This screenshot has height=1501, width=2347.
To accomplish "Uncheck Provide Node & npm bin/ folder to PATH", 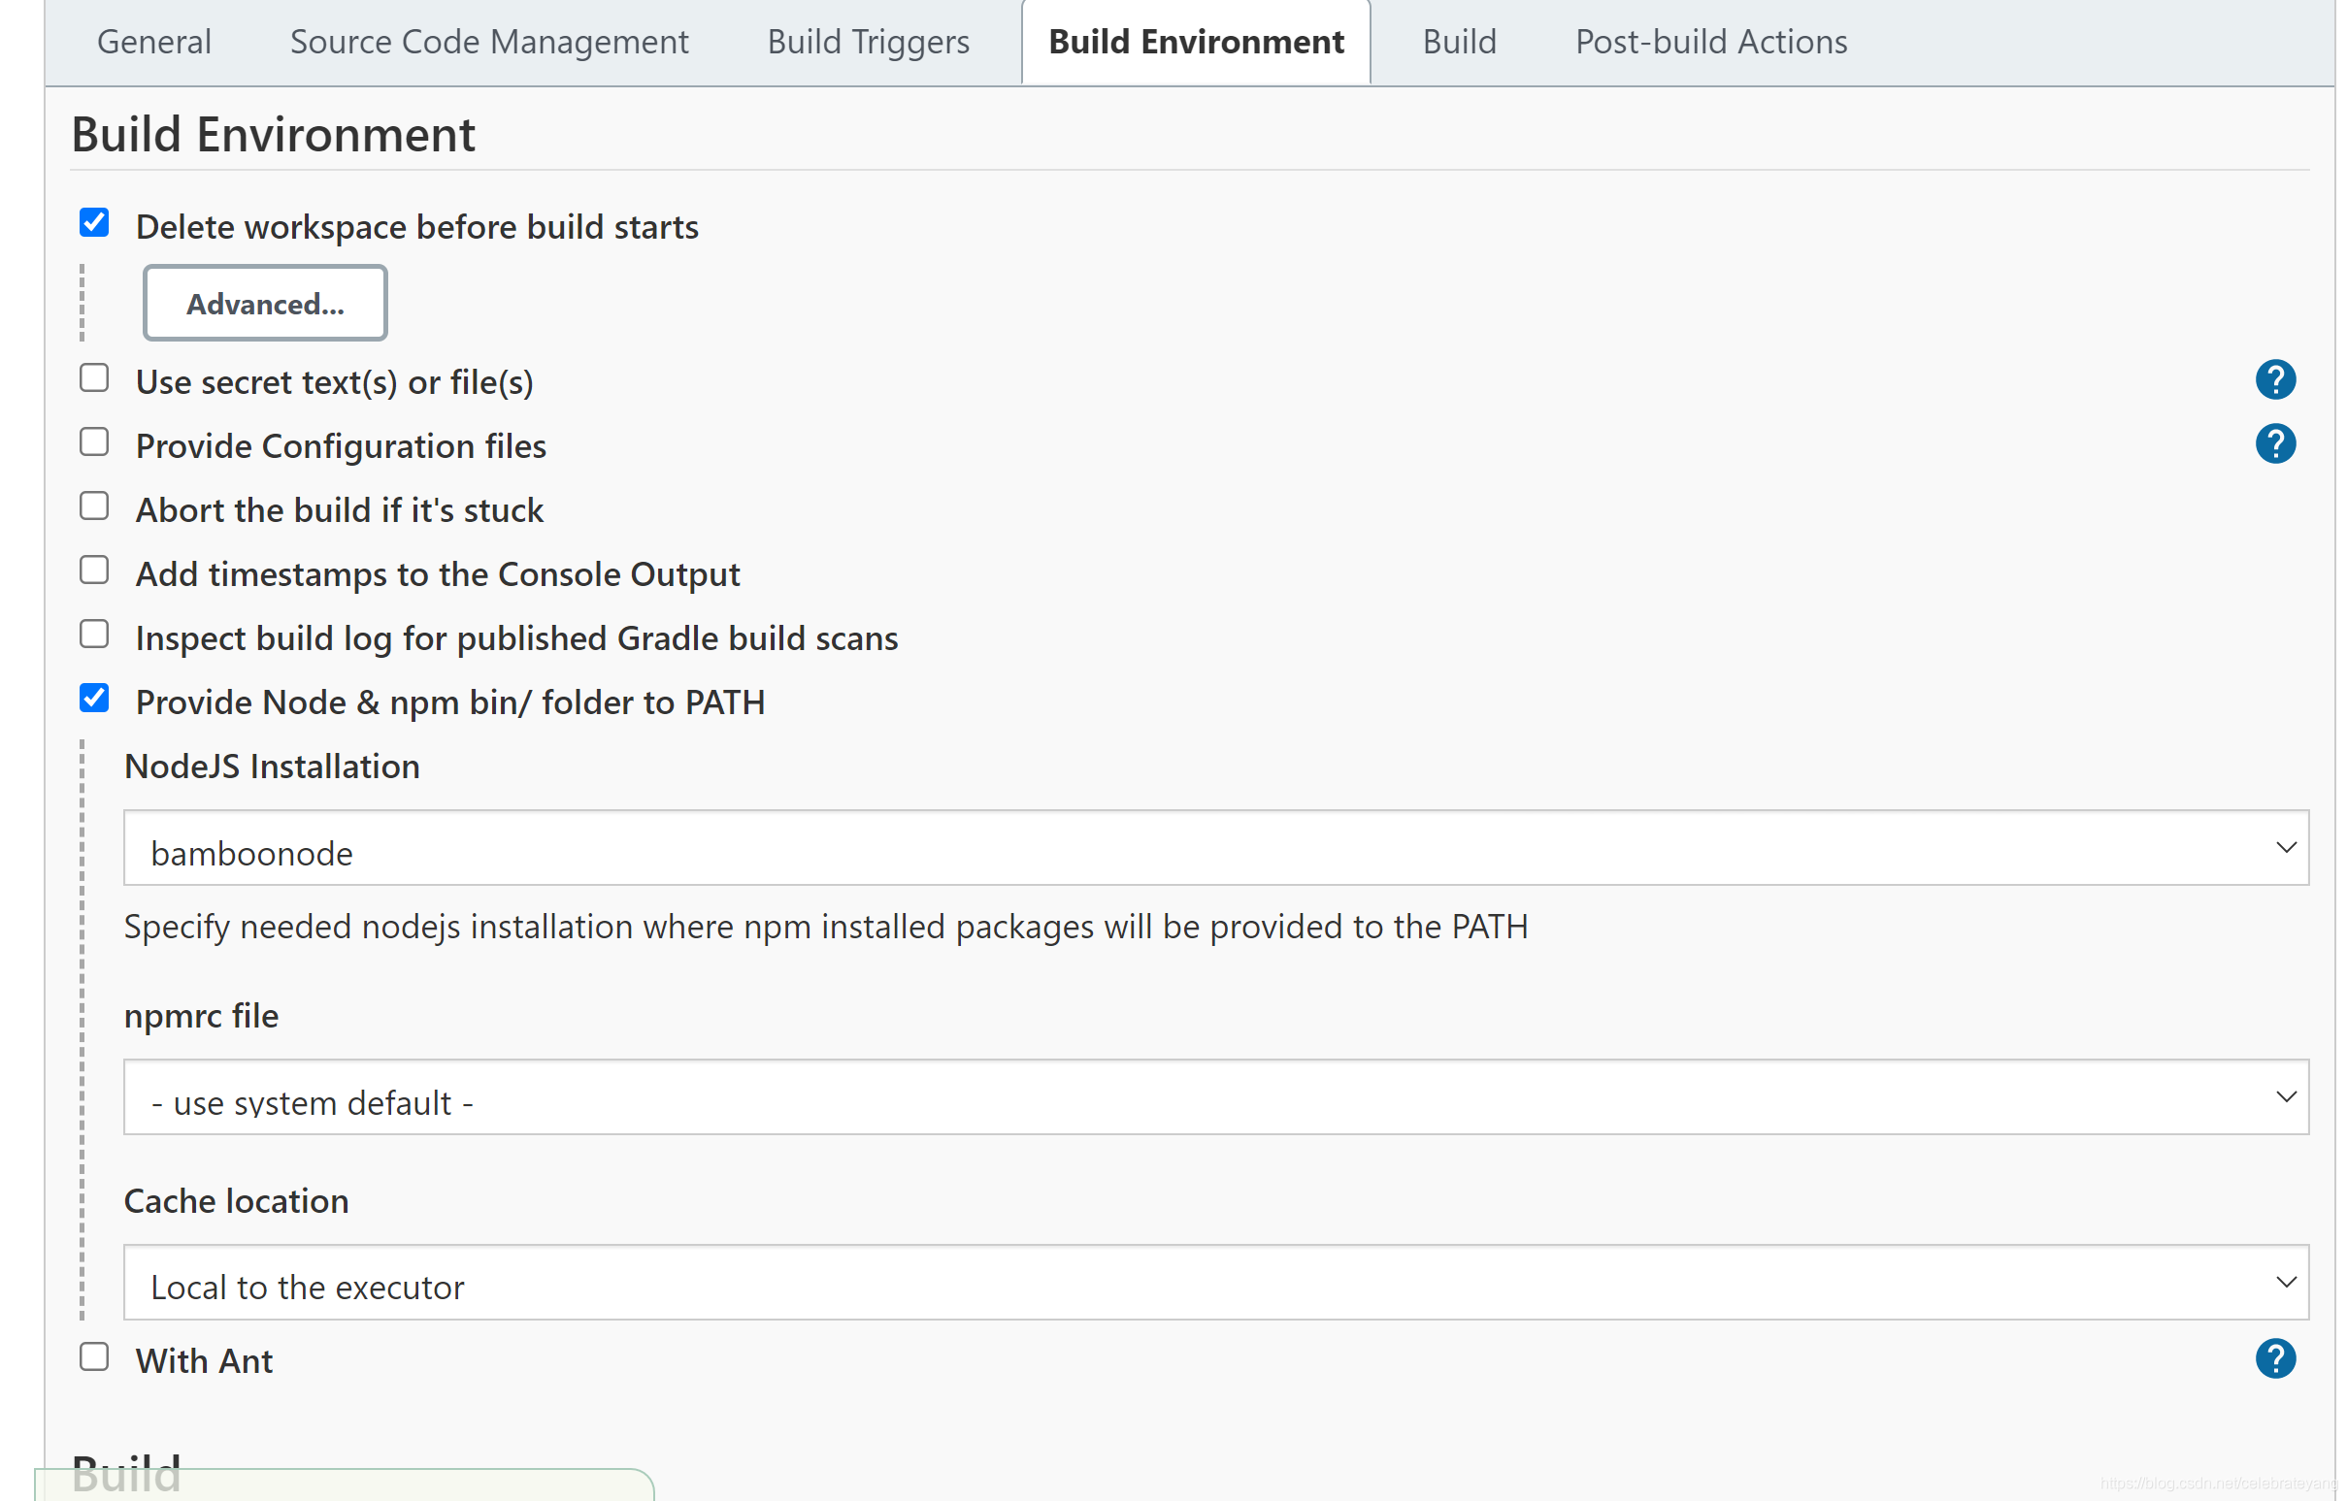I will click(x=93, y=698).
